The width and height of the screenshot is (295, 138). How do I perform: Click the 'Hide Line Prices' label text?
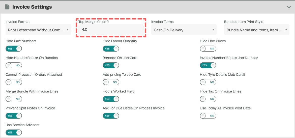point(213,41)
